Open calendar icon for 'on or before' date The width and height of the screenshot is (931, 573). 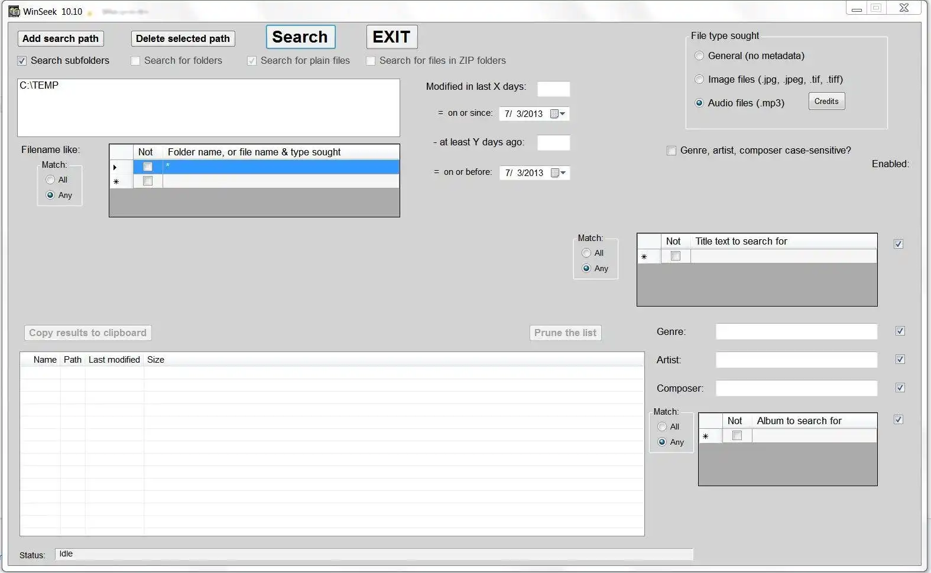[559, 173]
